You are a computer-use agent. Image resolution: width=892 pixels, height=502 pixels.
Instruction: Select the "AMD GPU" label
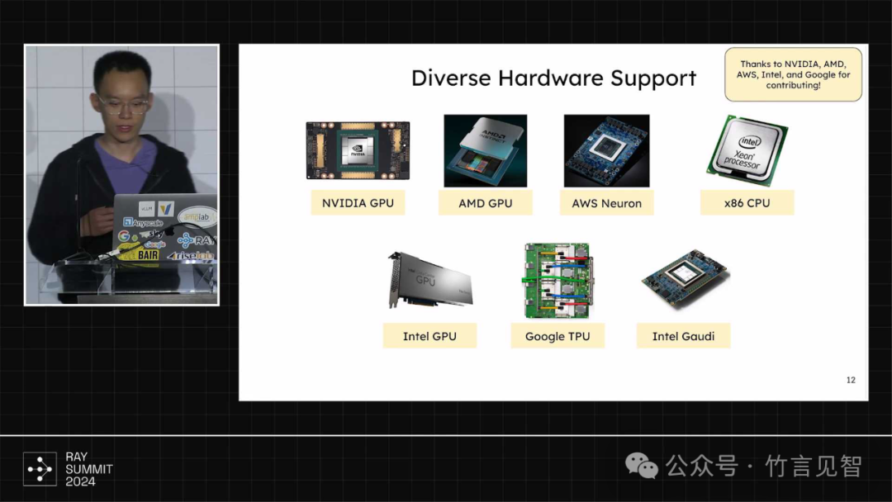(486, 203)
